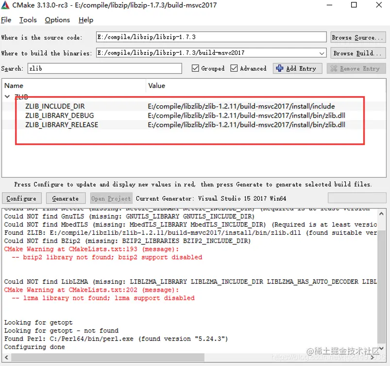Image resolution: width=390 pixels, height=366 pixels.
Task: Click the ZLIB_LIBRARY_DEBUG value path
Action: [x=247, y=116]
